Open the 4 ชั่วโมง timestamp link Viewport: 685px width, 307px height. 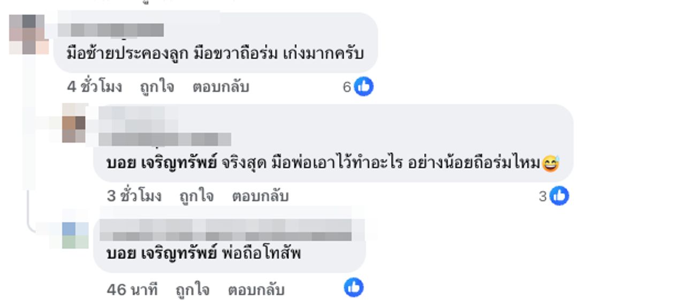pos(94,87)
